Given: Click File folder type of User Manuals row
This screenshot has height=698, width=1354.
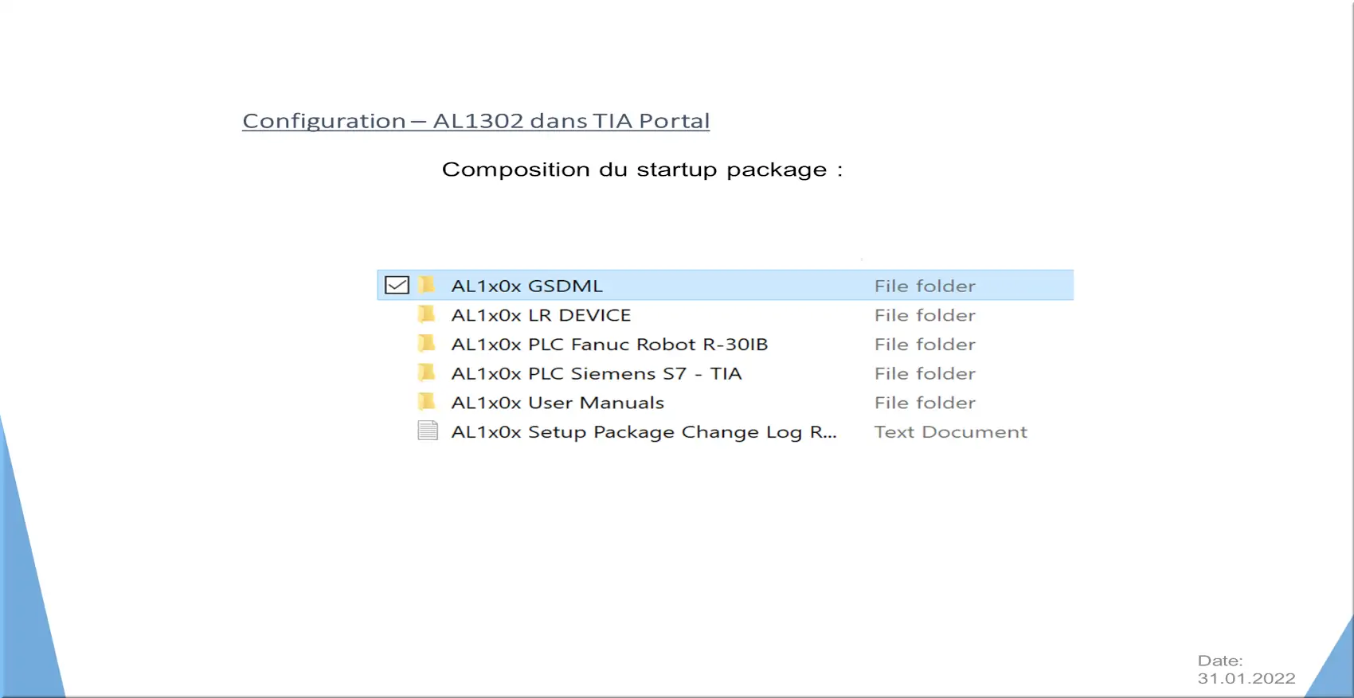Looking at the screenshot, I should 925,403.
